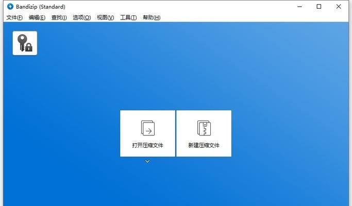Screen dimensions: 352x206
Task: Minimize the Bandizip window
Action: pyautogui.click(x=299, y=7)
